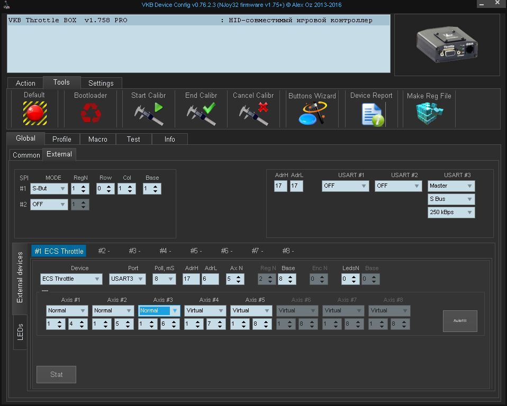Click the Default red button icon
The height and width of the screenshot is (406, 507).
coord(34,113)
